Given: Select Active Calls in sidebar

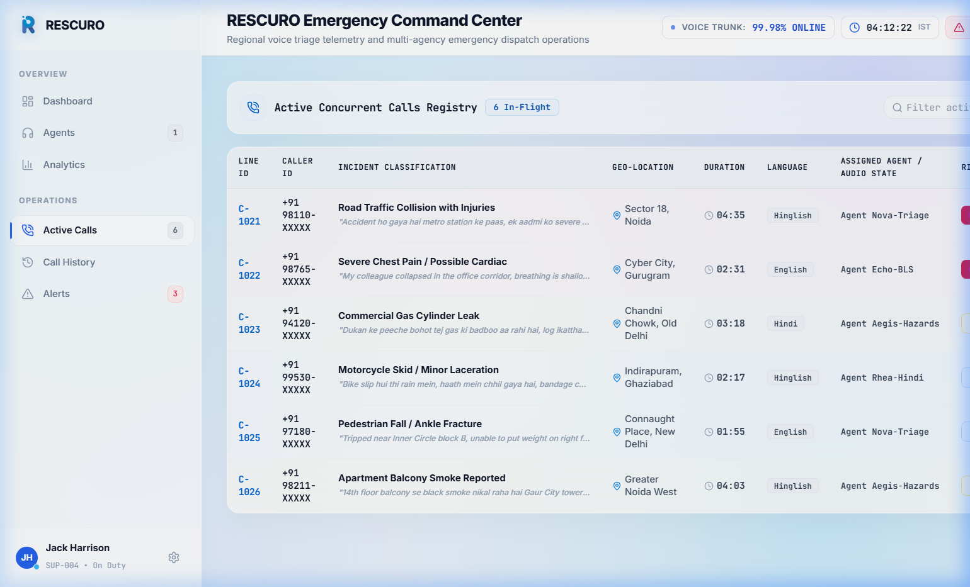Looking at the screenshot, I should (x=102, y=230).
